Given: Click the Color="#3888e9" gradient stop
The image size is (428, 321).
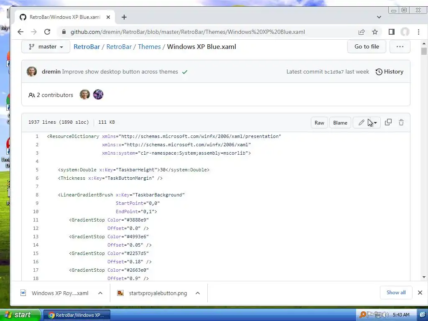Looking at the screenshot, I should (109, 220).
